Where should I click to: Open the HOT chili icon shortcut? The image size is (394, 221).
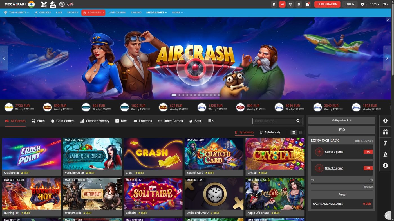[53, 4]
